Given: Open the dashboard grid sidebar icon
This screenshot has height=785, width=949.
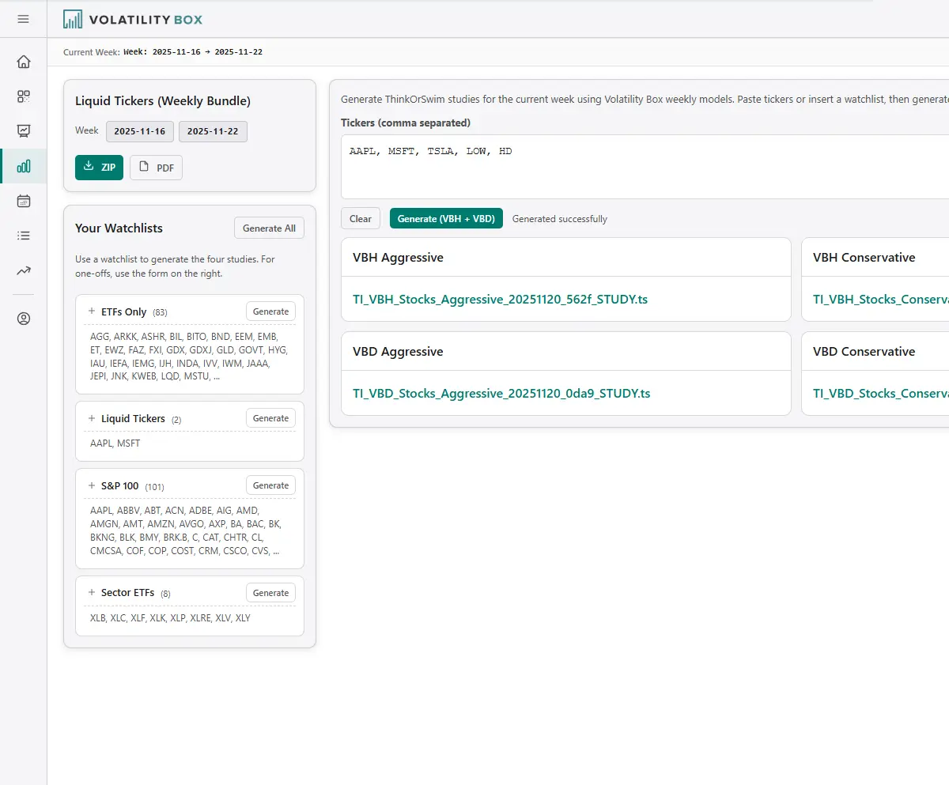Looking at the screenshot, I should (x=24, y=96).
